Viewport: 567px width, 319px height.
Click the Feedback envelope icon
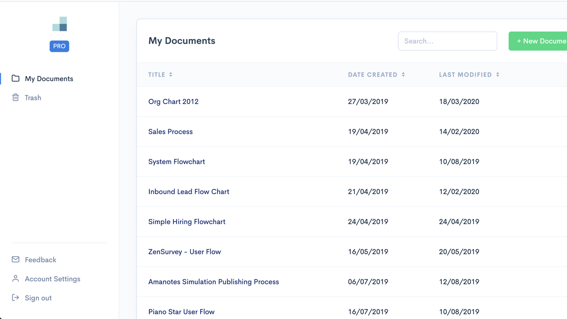point(16,260)
